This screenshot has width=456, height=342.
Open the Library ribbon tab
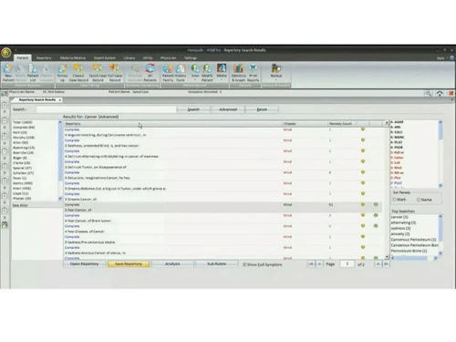(130, 57)
